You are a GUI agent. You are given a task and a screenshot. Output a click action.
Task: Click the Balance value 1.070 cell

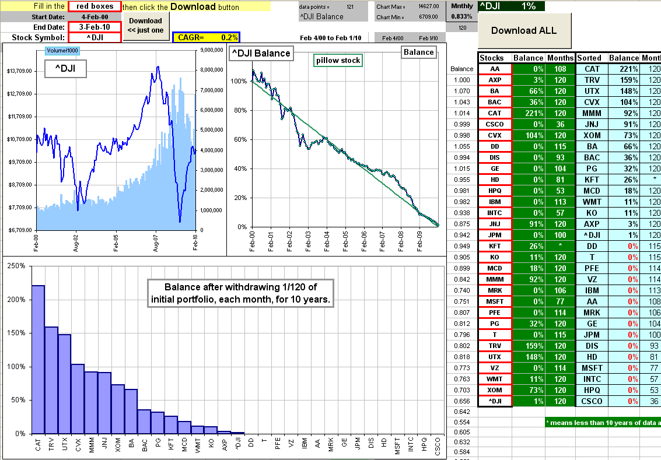point(462,91)
